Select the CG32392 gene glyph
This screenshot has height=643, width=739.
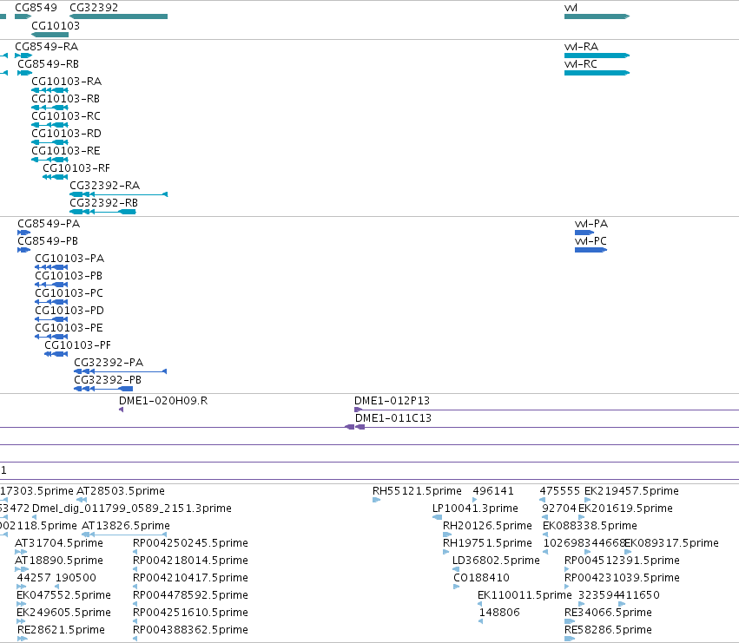tap(118, 16)
